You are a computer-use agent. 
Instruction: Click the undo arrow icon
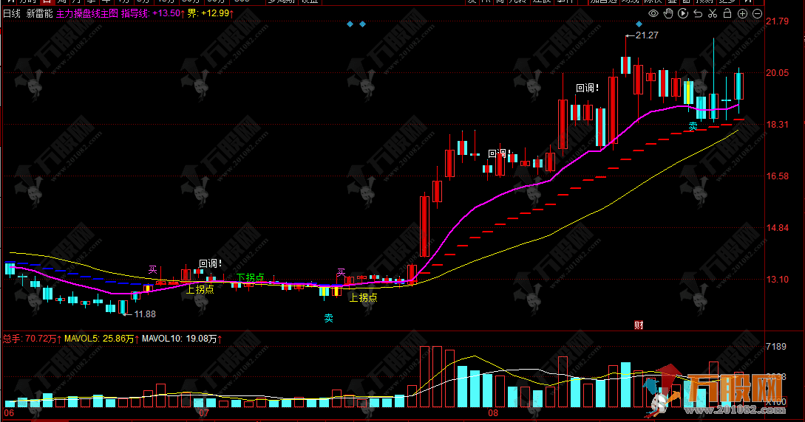[x=698, y=14]
